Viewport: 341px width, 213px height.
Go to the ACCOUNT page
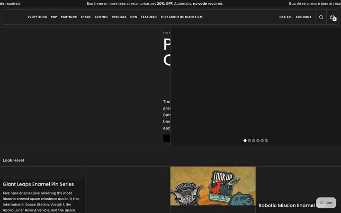coord(304,17)
